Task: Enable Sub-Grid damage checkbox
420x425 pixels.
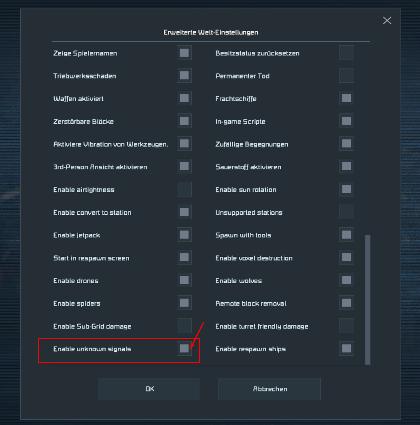Action: [x=184, y=326]
